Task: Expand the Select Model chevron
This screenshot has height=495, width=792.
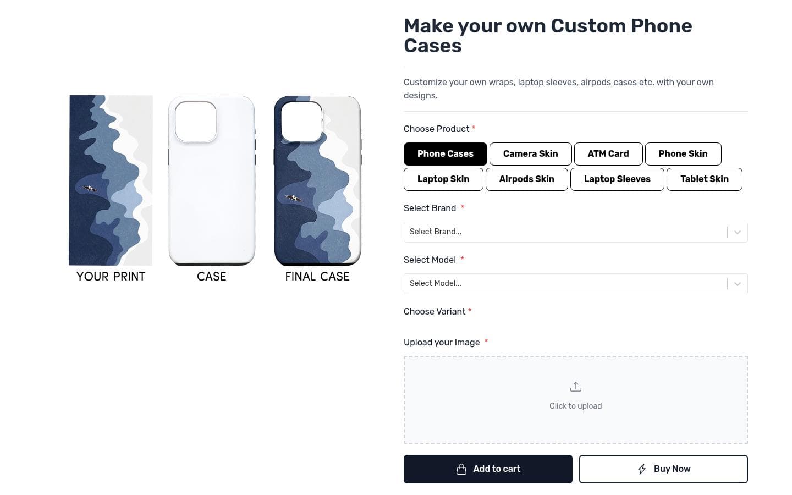Action: click(x=738, y=284)
